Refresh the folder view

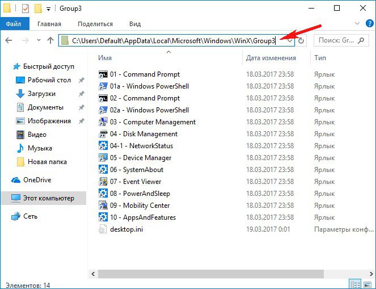pos(301,40)
